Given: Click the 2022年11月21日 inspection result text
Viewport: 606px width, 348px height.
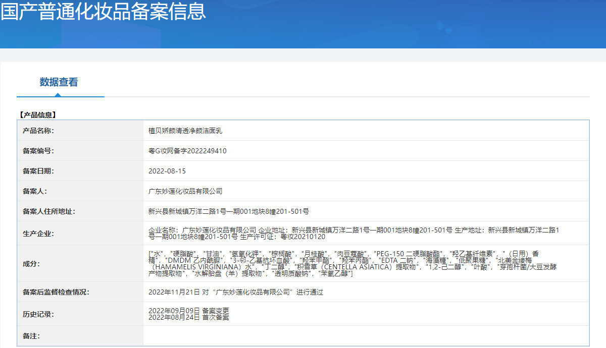Looking at the screenshot, I should pos(235,292).
